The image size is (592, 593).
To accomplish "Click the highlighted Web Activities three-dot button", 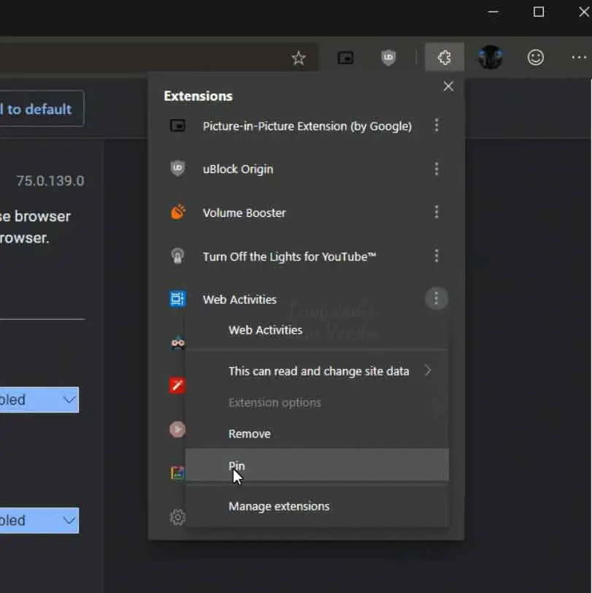I will tap(437, 299).
